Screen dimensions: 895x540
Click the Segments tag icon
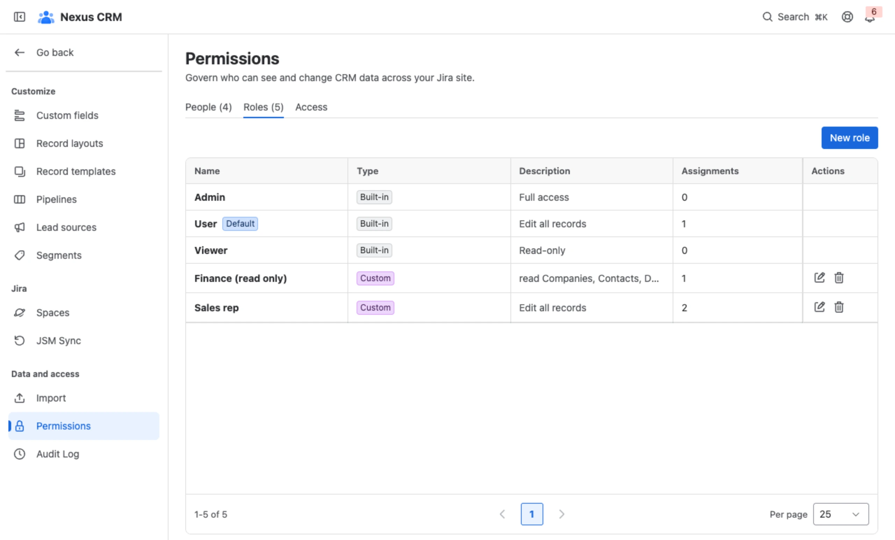pos(20,255)
